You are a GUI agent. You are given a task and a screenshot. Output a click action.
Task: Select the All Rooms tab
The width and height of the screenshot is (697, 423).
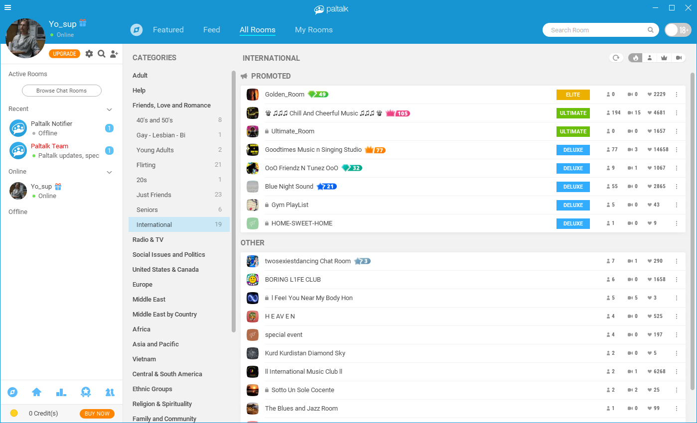pos(258,30)
